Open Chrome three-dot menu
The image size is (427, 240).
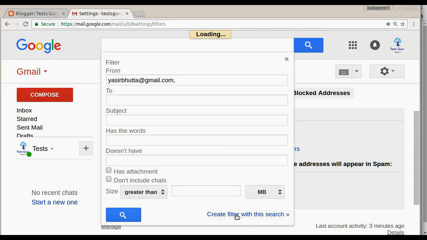point(414,24)
